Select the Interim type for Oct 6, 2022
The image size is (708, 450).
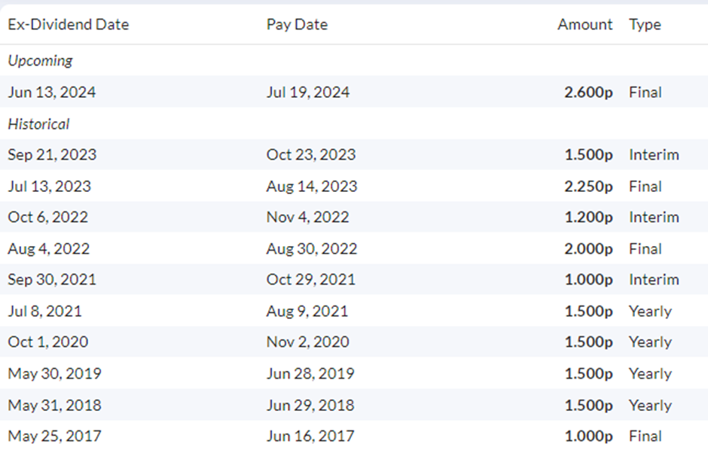[654, 217]
